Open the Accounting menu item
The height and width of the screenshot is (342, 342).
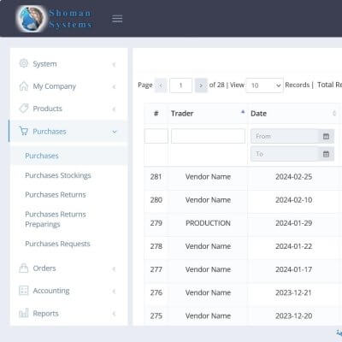coord(68,291)
